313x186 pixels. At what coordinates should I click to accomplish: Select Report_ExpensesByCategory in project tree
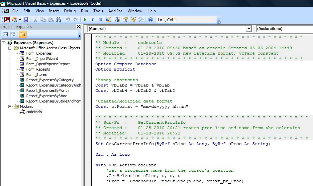(x=50, y=80)
